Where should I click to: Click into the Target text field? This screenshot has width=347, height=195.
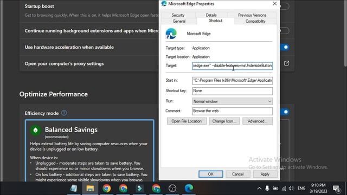(x=233, y=66)
